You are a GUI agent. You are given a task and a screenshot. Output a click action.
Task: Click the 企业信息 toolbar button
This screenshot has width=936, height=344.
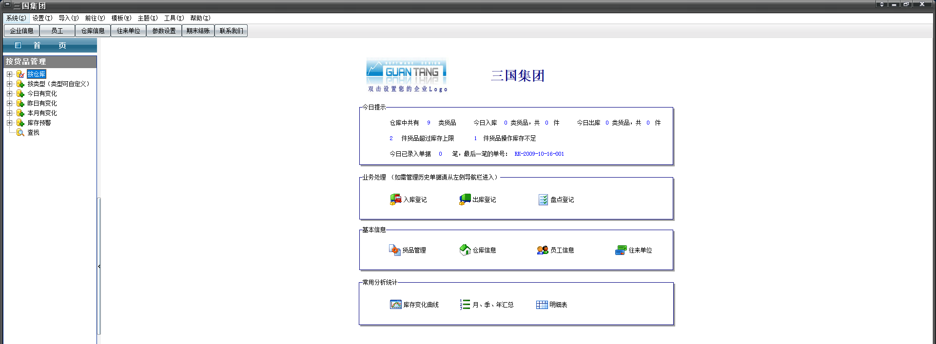(21, 31)
